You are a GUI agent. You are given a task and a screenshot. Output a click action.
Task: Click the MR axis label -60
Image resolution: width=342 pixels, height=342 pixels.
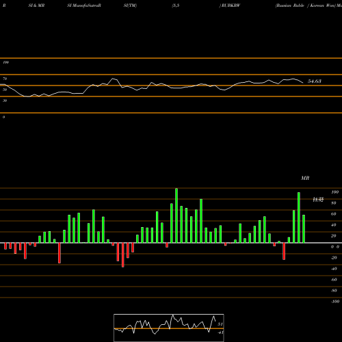pyautogui.click(x=334, y=280)
